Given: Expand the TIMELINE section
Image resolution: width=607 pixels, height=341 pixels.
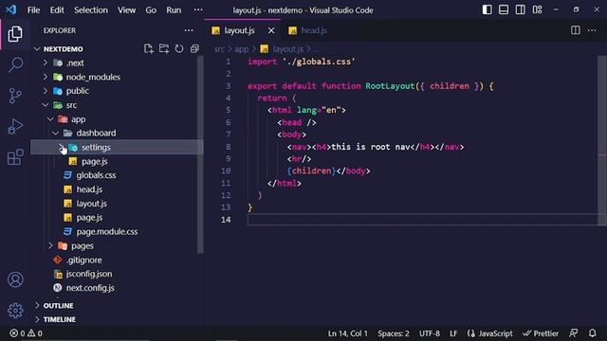Looking at the screenshot, I should (37, 319).
